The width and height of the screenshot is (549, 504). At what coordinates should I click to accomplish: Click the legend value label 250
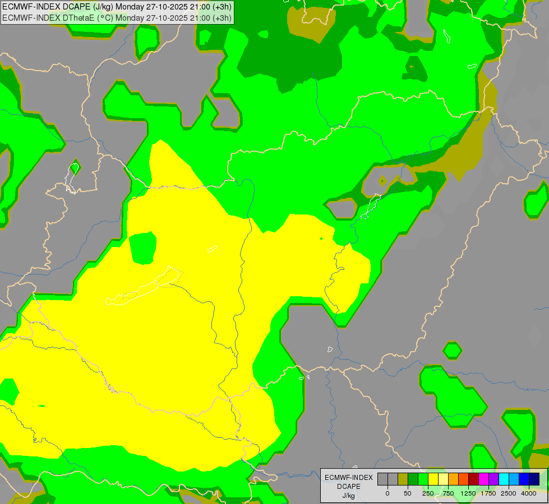(x=428, y=493)
